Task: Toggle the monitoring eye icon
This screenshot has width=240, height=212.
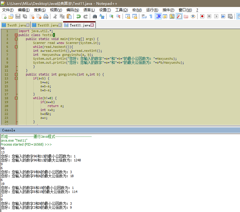Action: tap(193, 16)
